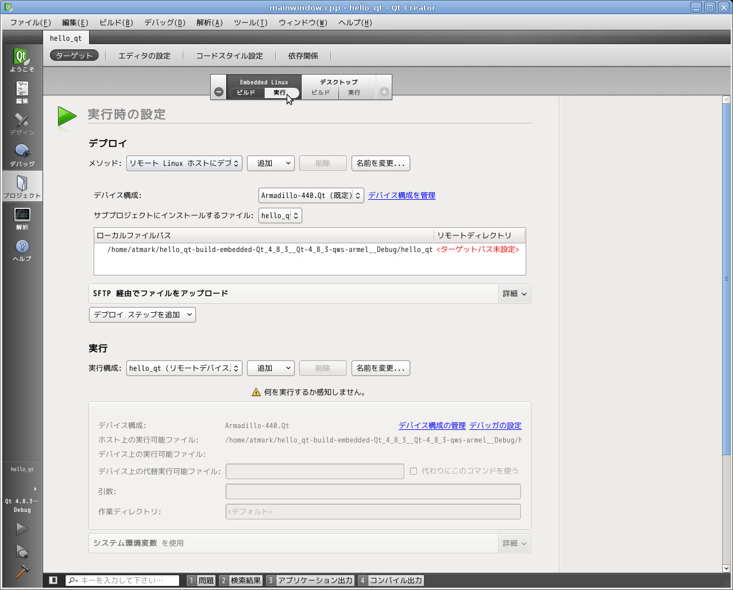Select Embedded Linux ビルド settings
Viewport: 733px width, 590px height.
[246, 92]
